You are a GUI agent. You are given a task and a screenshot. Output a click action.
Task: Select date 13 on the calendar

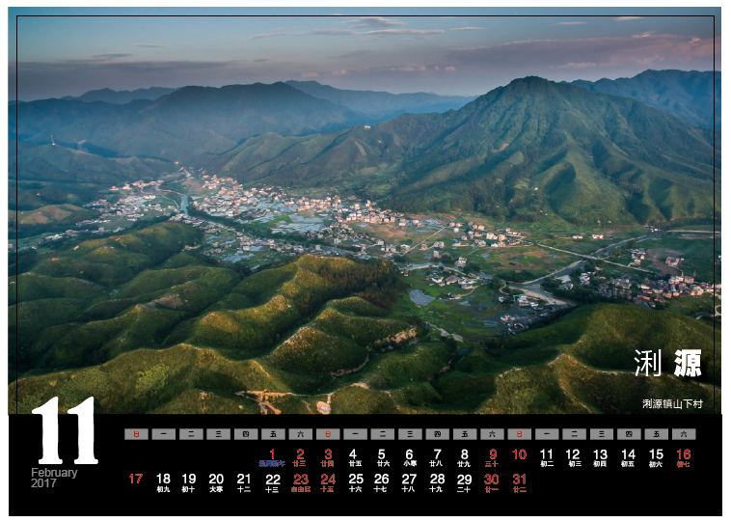point(600,454)
